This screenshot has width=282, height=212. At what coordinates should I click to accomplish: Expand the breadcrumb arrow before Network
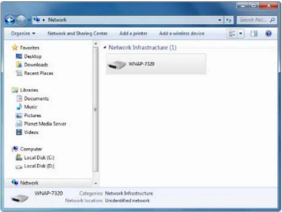(x=44, y=20)
